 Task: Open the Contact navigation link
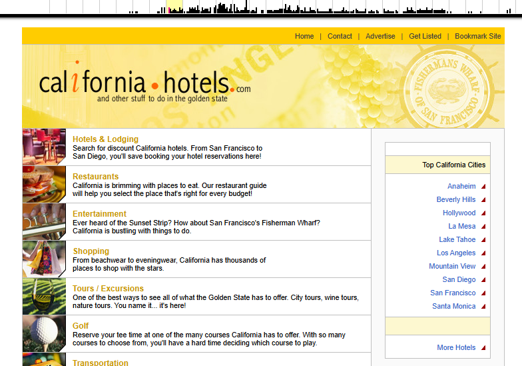[340, 36]
